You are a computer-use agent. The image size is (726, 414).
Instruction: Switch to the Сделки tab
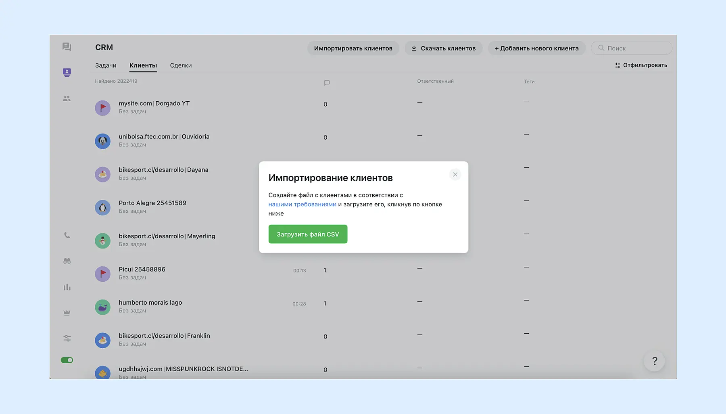[x=181, y=65]
